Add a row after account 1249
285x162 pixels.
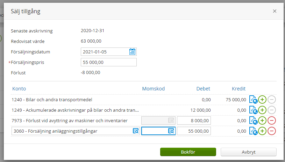pyautogui.click(x=262, y=110)
